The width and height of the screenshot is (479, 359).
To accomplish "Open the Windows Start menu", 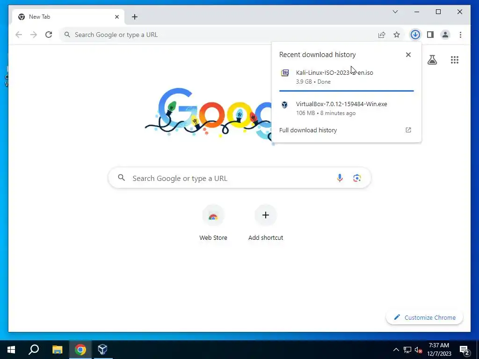I will click(11, 350).
